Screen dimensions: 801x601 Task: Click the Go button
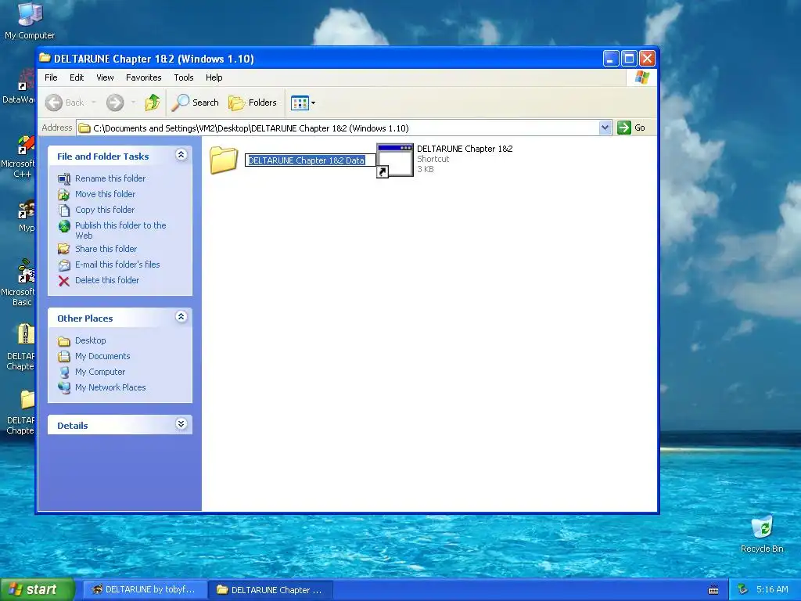pos(631,128)
